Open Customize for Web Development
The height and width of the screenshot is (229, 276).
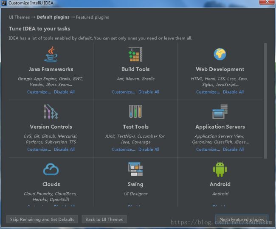[208, 92]
